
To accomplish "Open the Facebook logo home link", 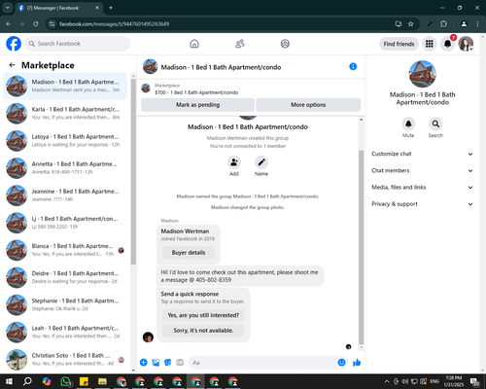I will 14,44.
